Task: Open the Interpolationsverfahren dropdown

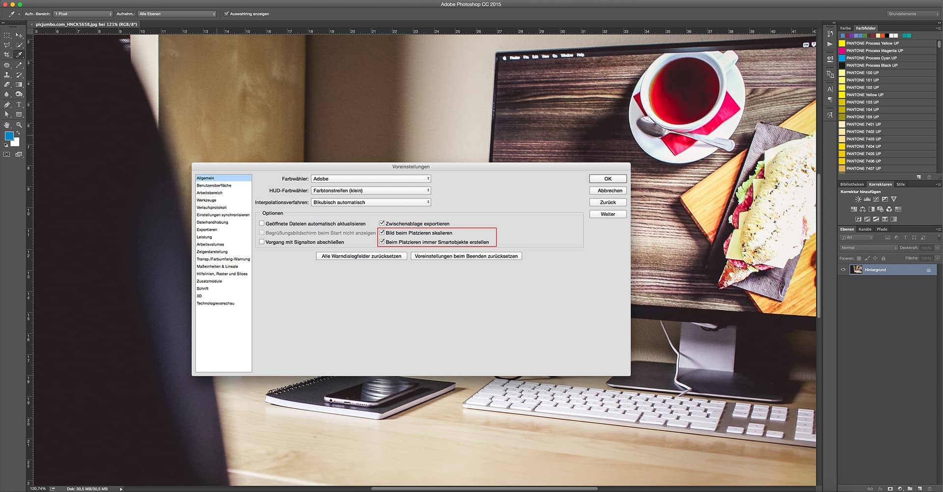Action: (x=371, y=202)
